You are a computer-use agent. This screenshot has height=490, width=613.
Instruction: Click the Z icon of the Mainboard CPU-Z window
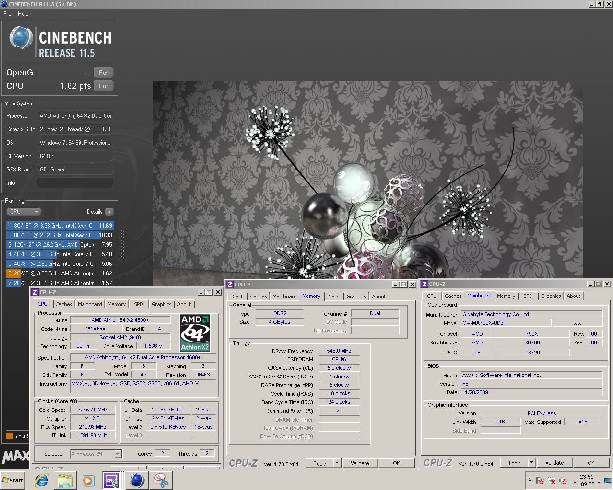tap(424, 284)
